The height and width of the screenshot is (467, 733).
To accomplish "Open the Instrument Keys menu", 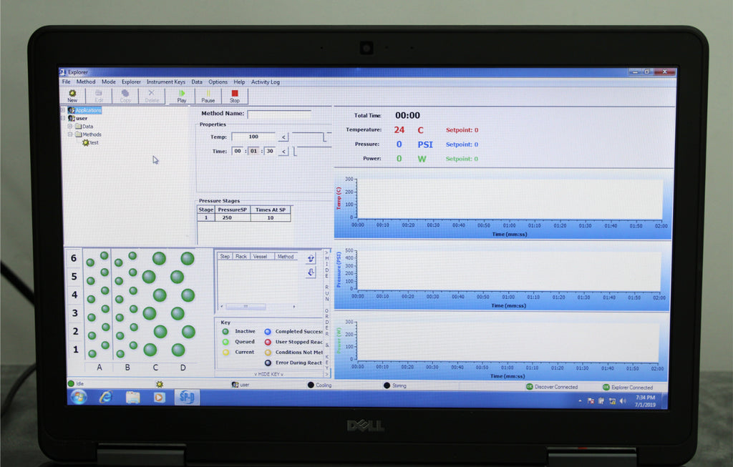I will (165, 82).
